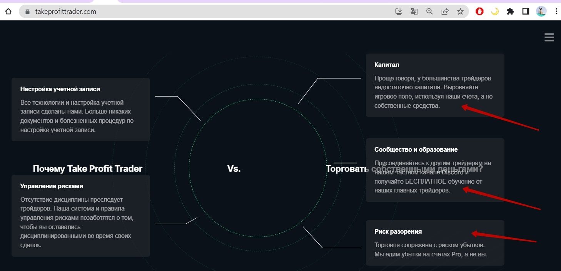Open the Google Translate page icon

tap(414, 12)
